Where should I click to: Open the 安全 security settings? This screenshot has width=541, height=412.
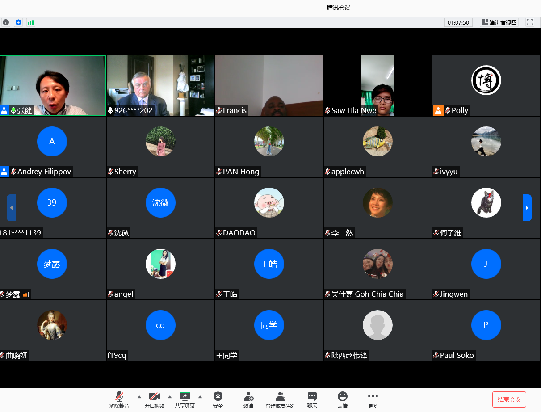point(218,399)
